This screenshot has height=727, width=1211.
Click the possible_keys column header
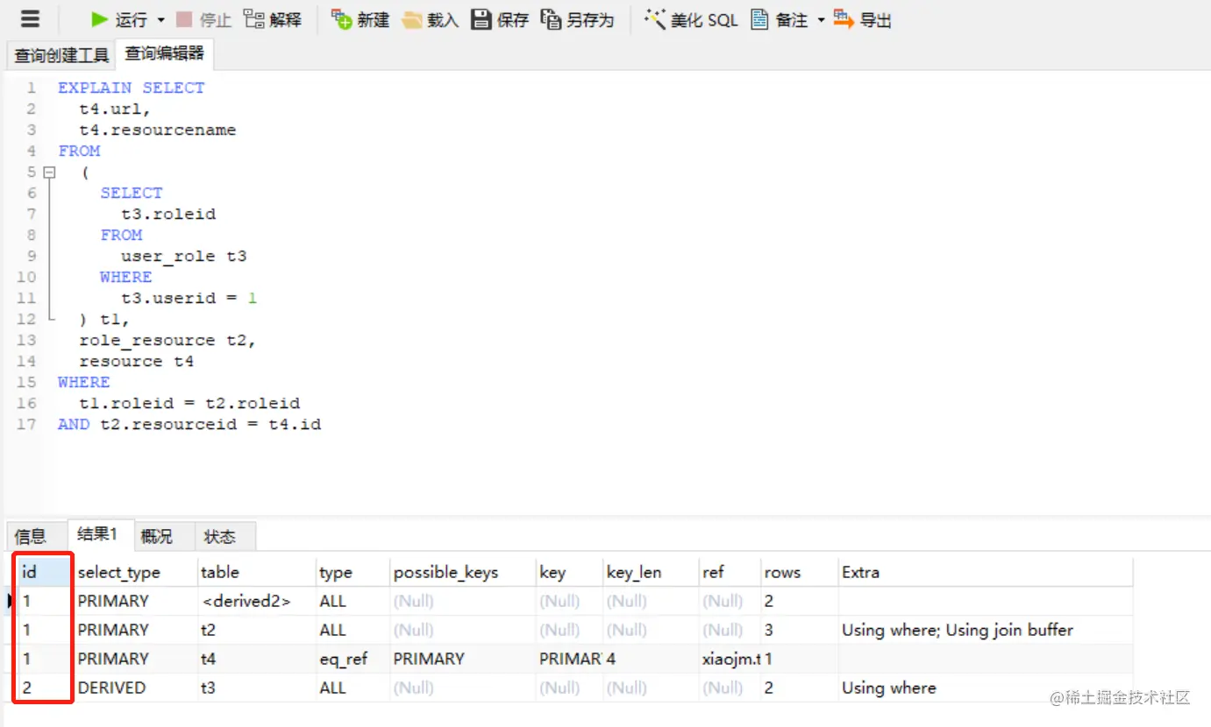click(x=463, y=572)
